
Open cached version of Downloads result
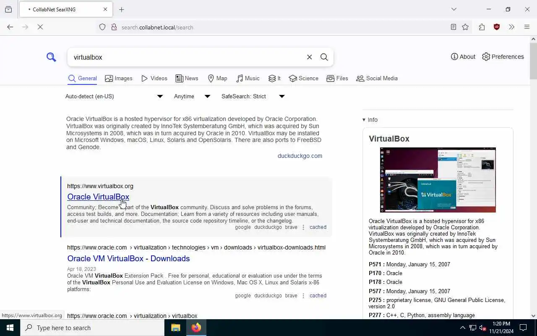pos(318,296)
